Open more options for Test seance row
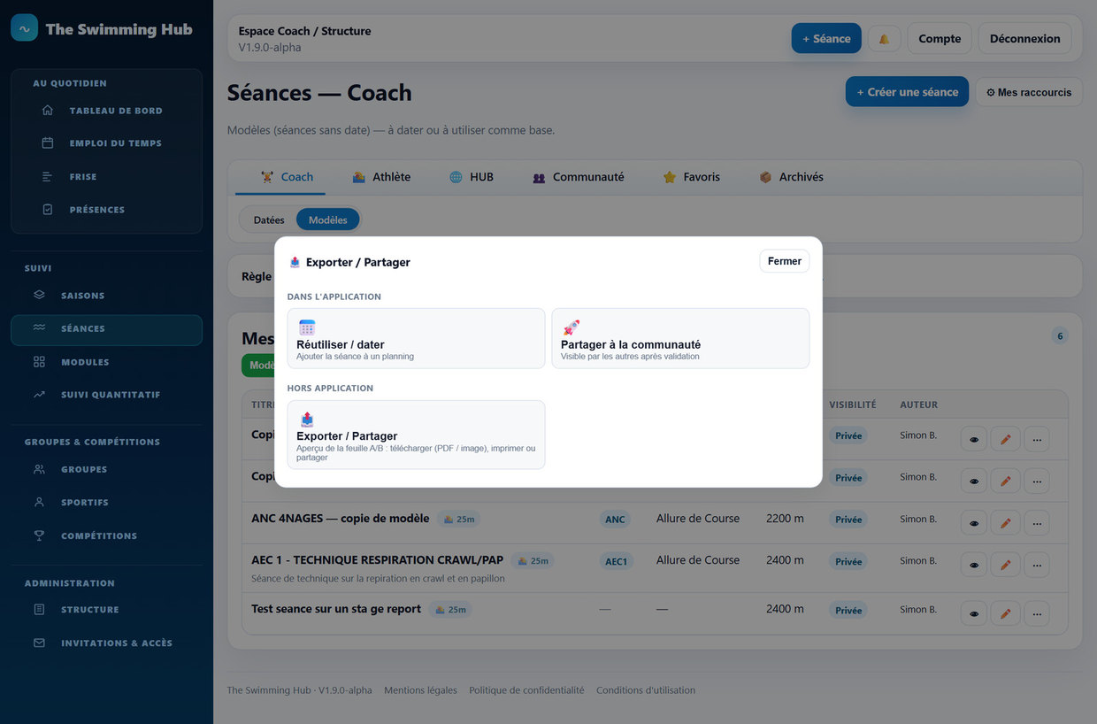The image size is (1097, 724). tap(1037, 613)
